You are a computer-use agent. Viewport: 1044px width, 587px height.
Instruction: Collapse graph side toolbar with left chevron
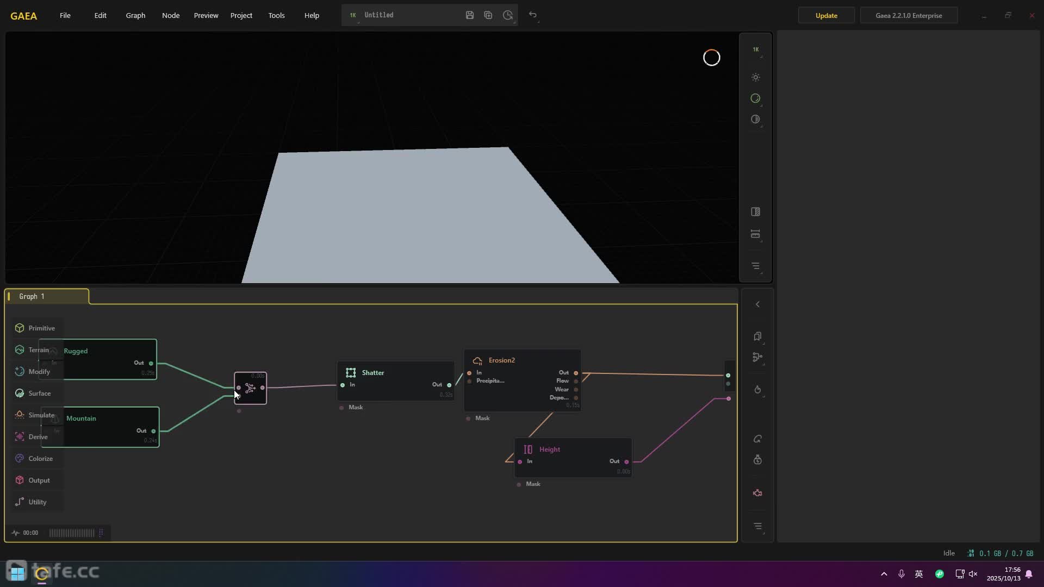click(757, 304)
